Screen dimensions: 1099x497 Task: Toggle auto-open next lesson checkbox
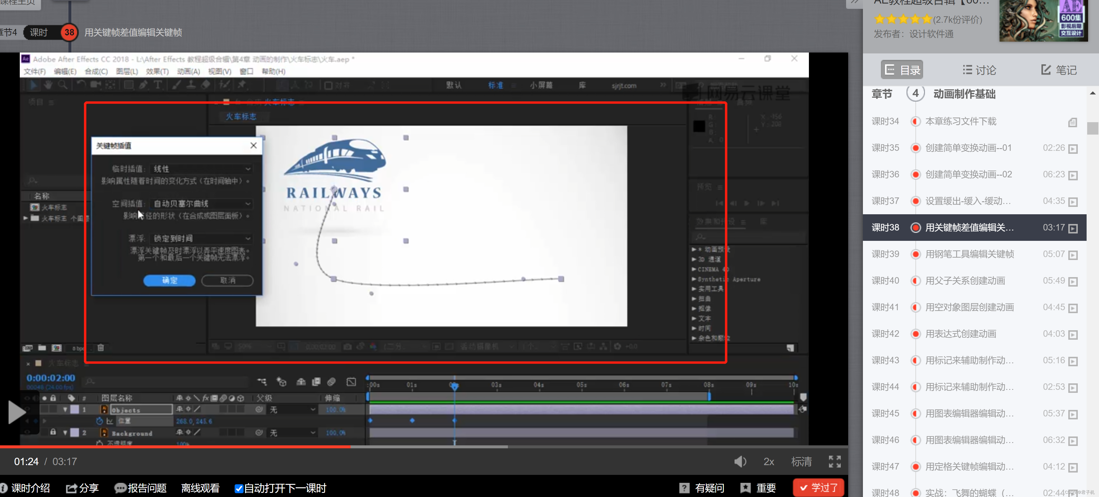[238, 488]
